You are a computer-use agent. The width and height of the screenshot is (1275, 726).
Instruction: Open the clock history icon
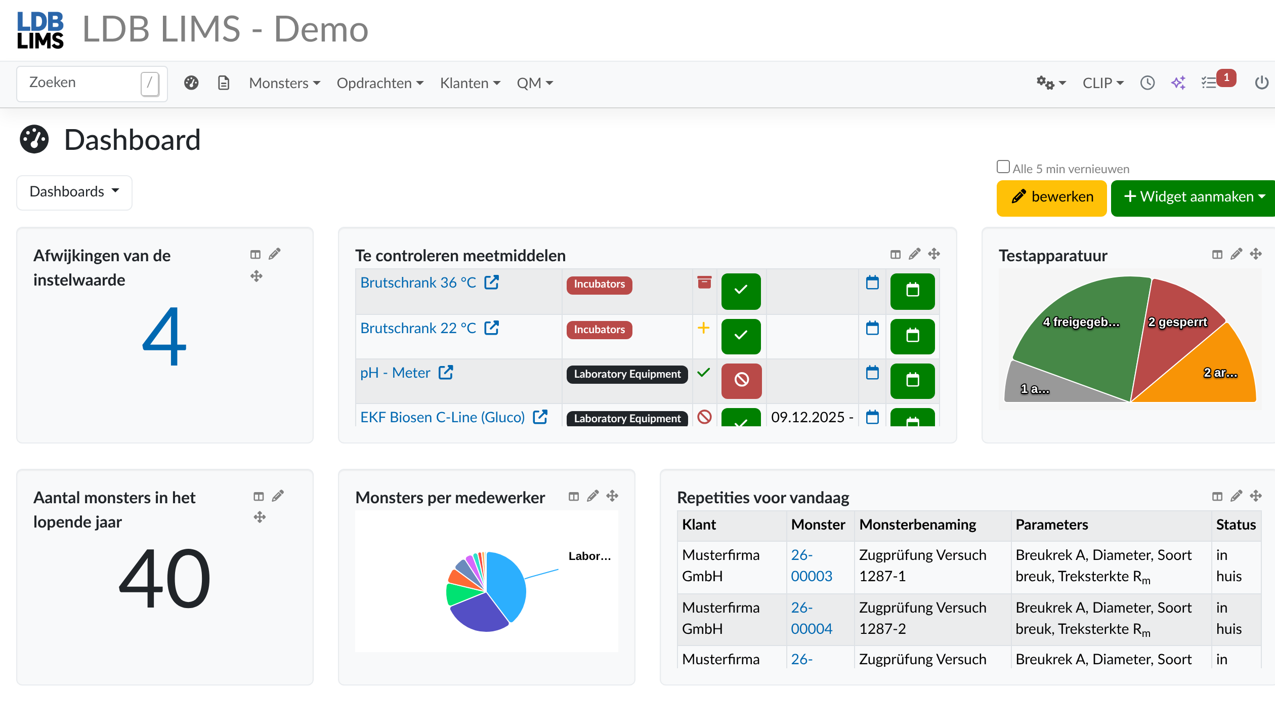pos(1147,83)
